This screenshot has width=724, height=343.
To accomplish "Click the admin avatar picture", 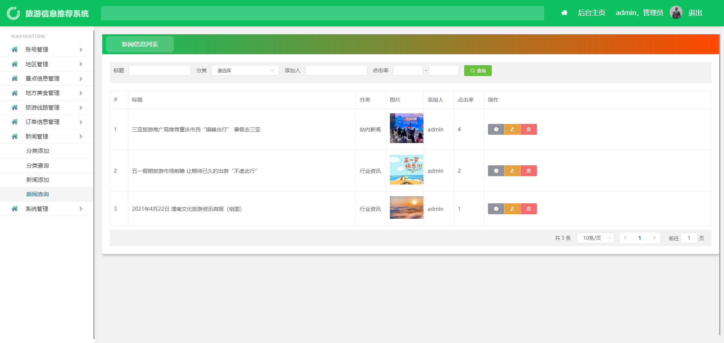I will tap(676, 13).
